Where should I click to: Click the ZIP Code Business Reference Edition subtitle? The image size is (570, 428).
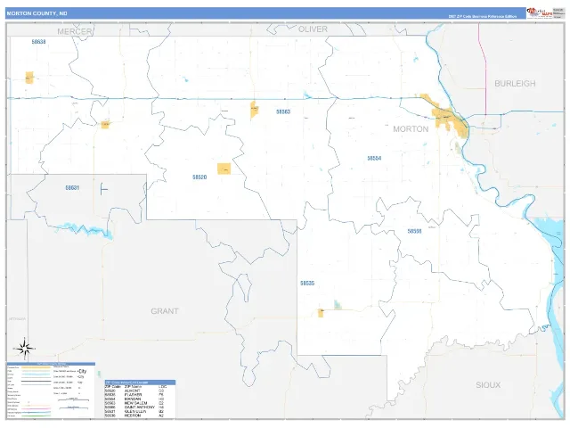(483, 16)
